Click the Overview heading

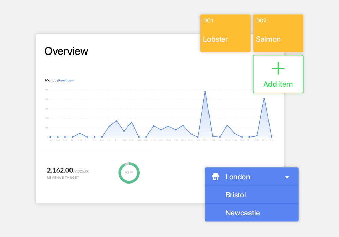tap(66, 51)
